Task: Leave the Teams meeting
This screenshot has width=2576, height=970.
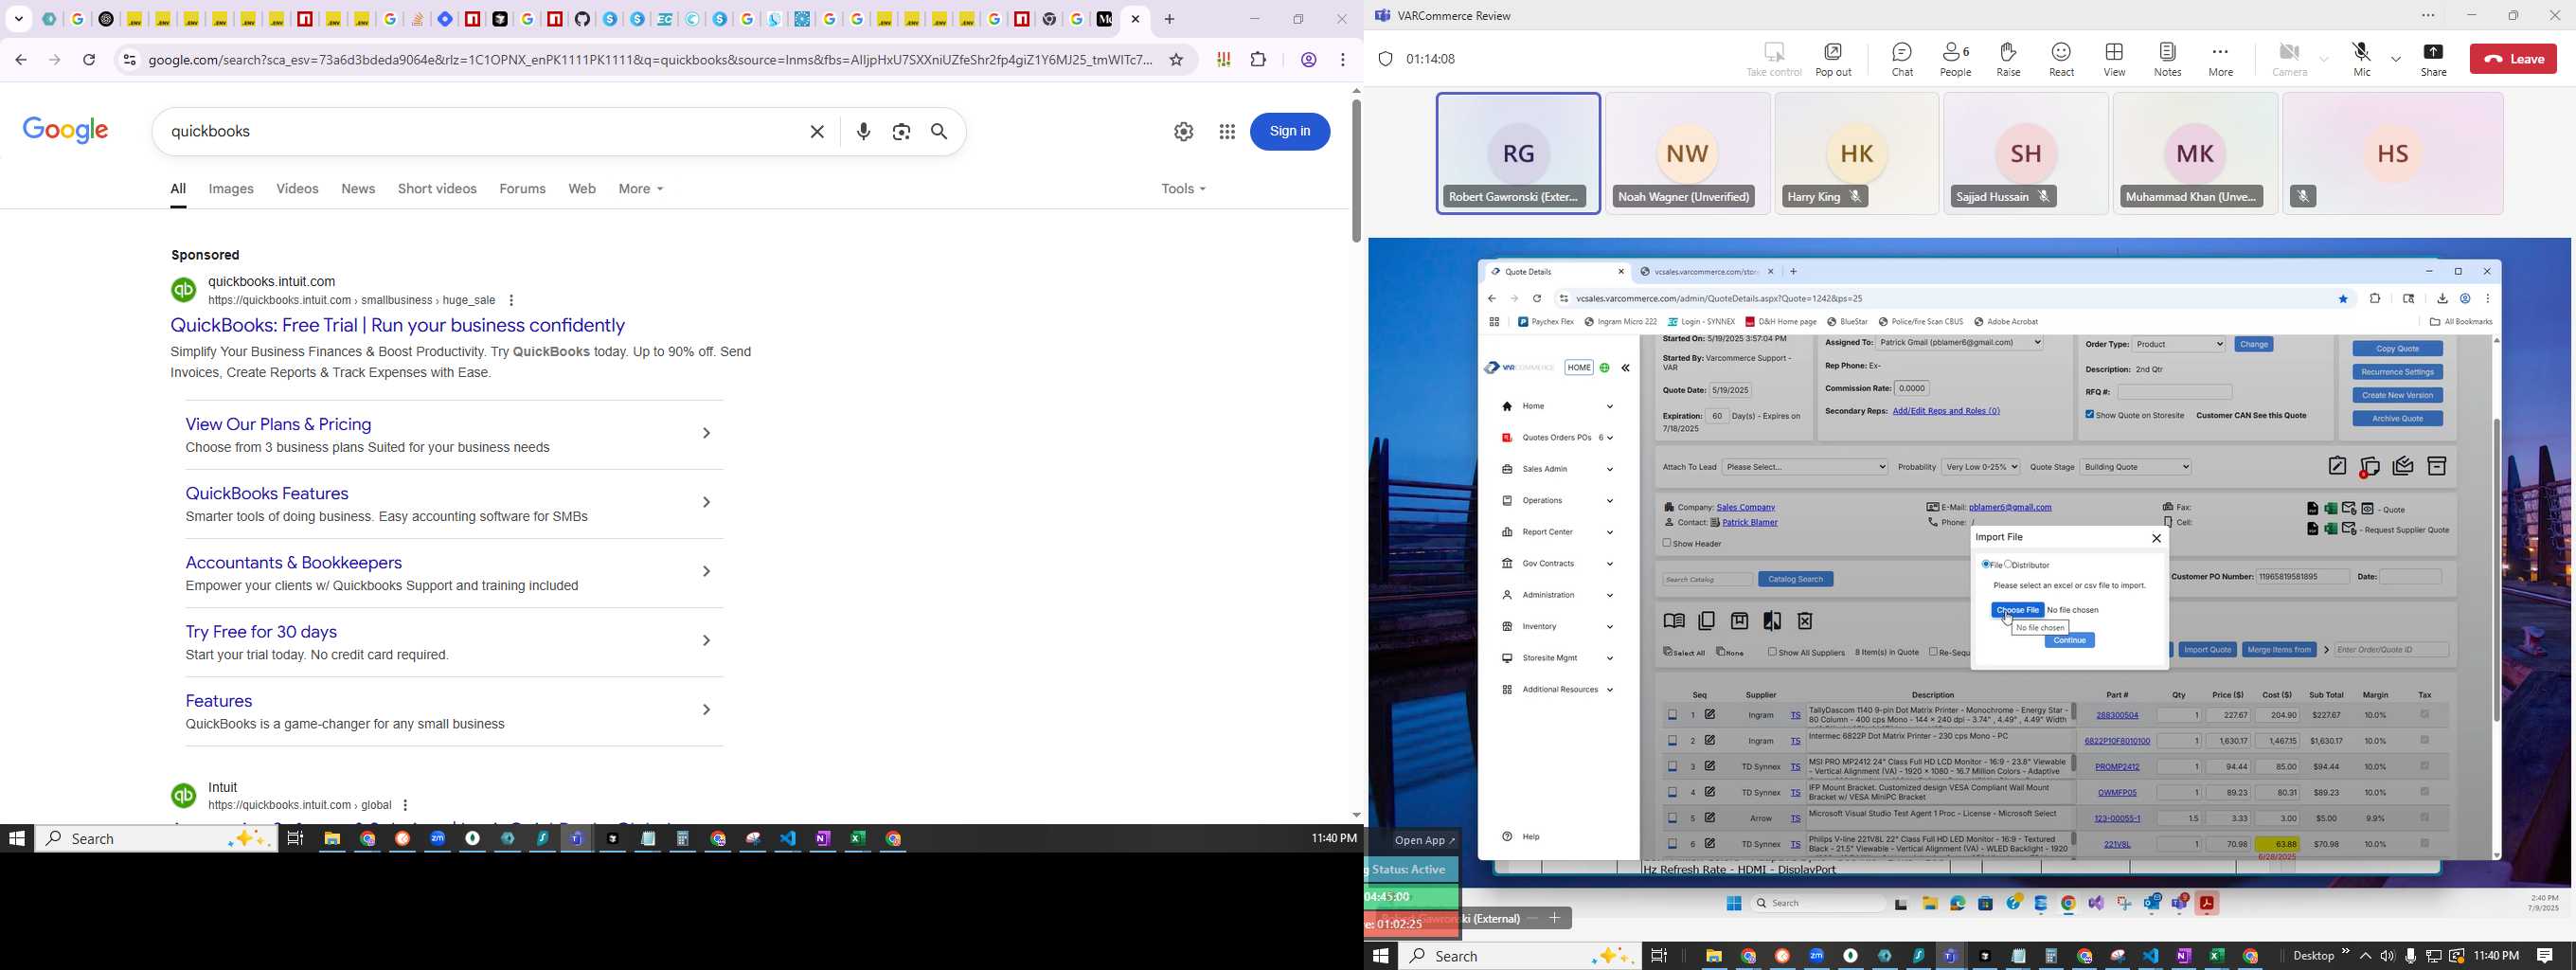Action: tap(2513, 59)
